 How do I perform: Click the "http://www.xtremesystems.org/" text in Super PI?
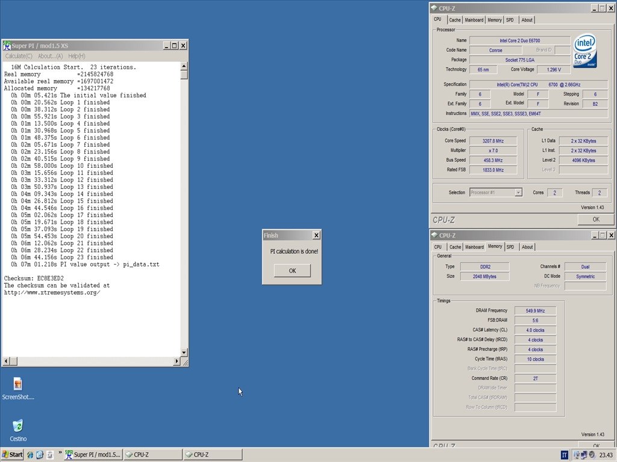coord(52,292)
